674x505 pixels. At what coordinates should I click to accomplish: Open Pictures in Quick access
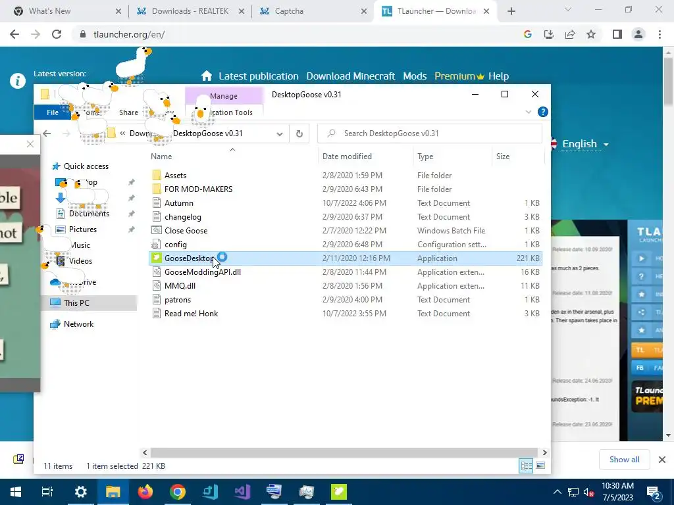82,229
